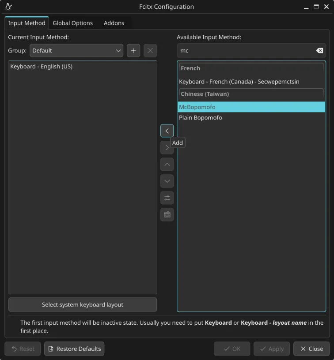Screen dimensions: 334x360
Task: Select Keyboard - English (US) in current list
Action: 83,66
